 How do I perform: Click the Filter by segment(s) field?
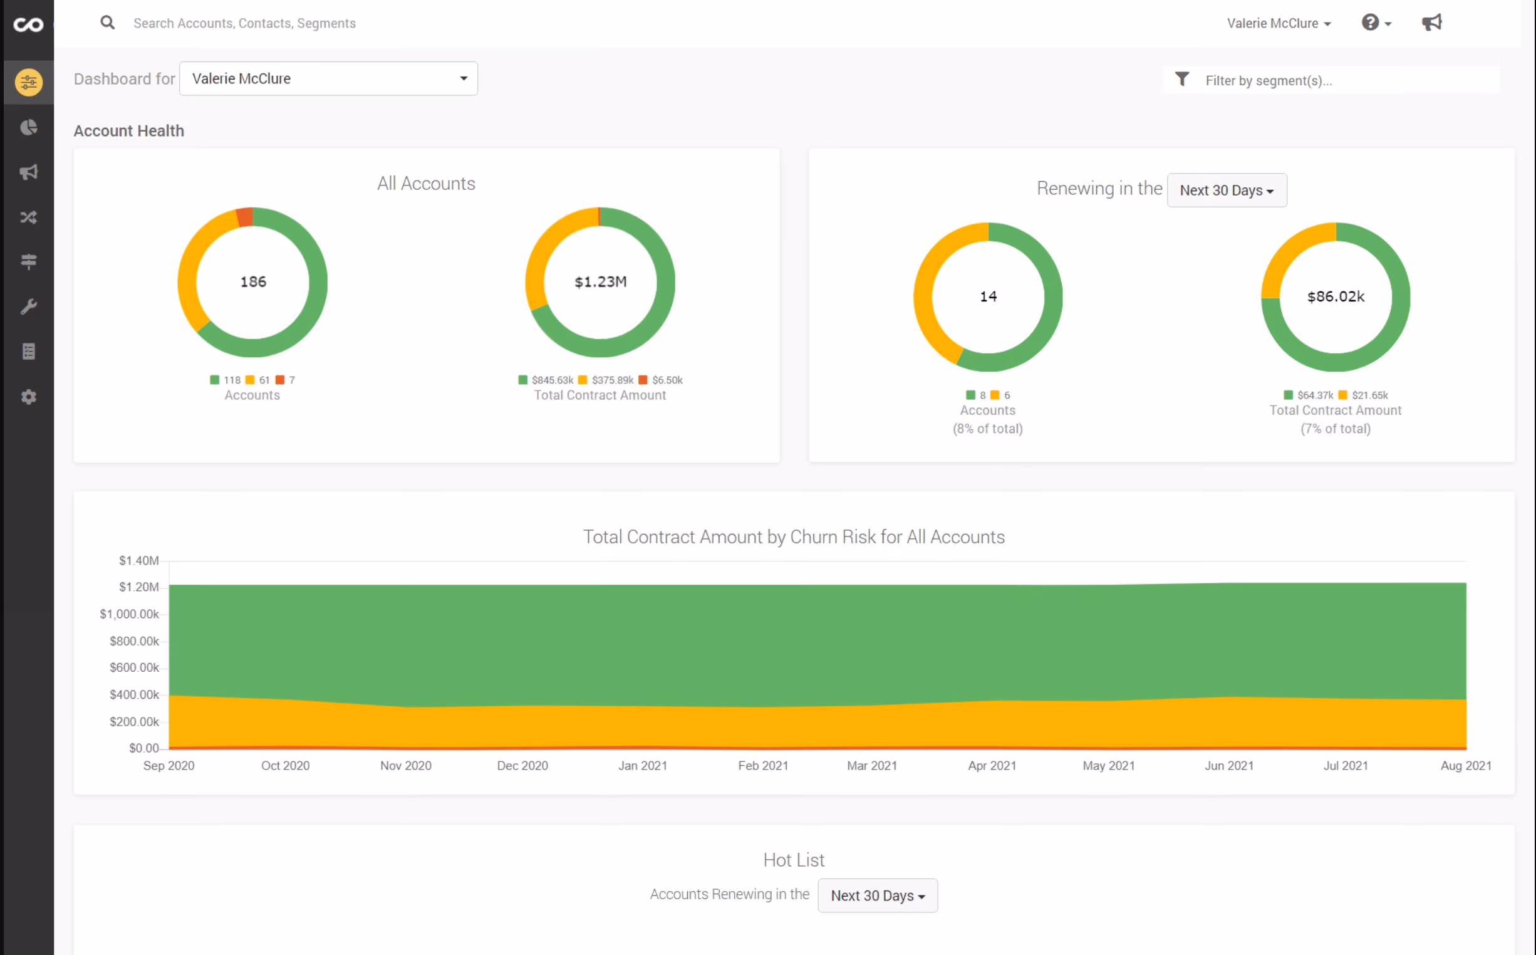pyautogui.click(x=1351, y=80)
